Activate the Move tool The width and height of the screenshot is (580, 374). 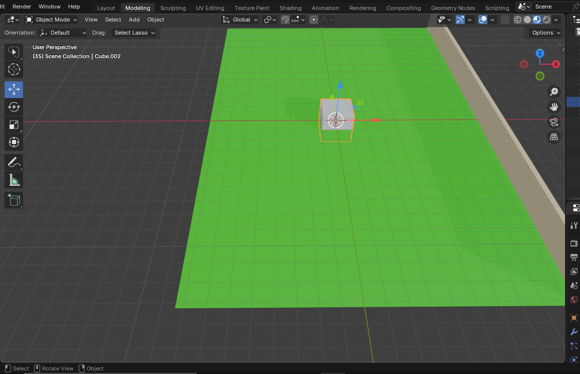(14, 89)
